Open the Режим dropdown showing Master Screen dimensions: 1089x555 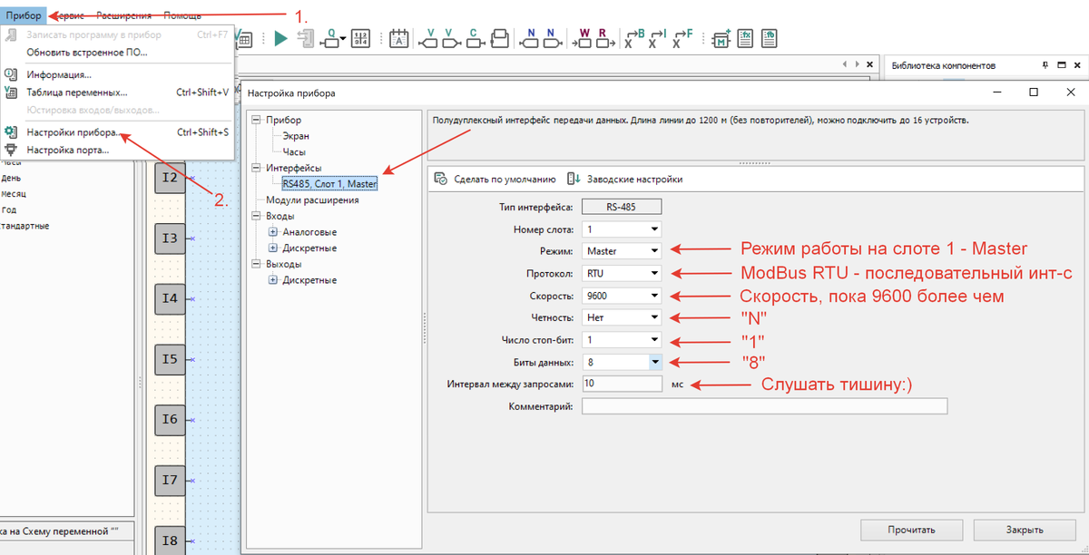(x=653, y=250)
